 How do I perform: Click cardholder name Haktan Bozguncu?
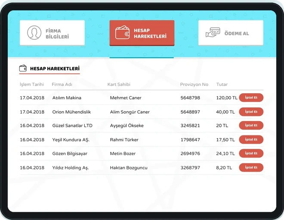pyautogui.click(x=129, y=168)
